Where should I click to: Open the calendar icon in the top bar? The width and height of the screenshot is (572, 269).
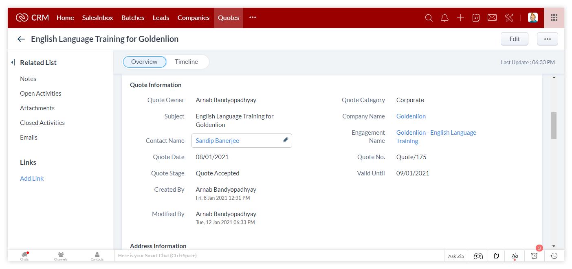(x=476, y=18)
